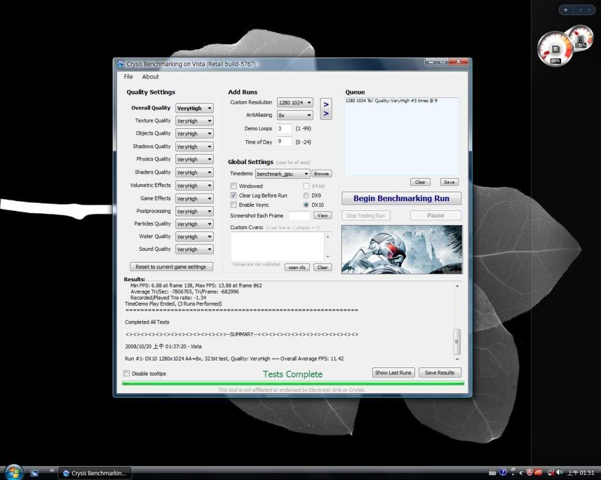Open the ATI Catalyst tray icon
Image resolution: width=601 pixels, height=480 pixels.
tap(538, 472)
